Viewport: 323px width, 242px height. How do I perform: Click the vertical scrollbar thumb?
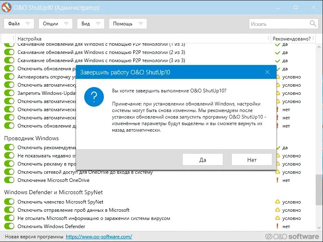pos(319,190)
